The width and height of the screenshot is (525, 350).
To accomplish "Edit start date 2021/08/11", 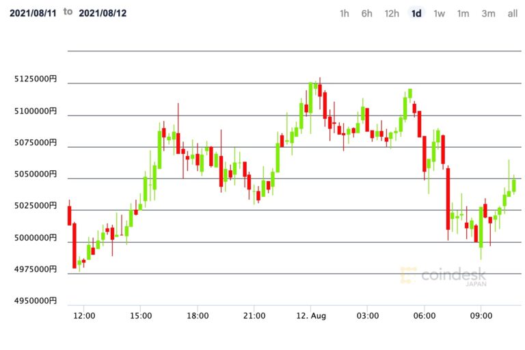I will click(x=33, y=14).
